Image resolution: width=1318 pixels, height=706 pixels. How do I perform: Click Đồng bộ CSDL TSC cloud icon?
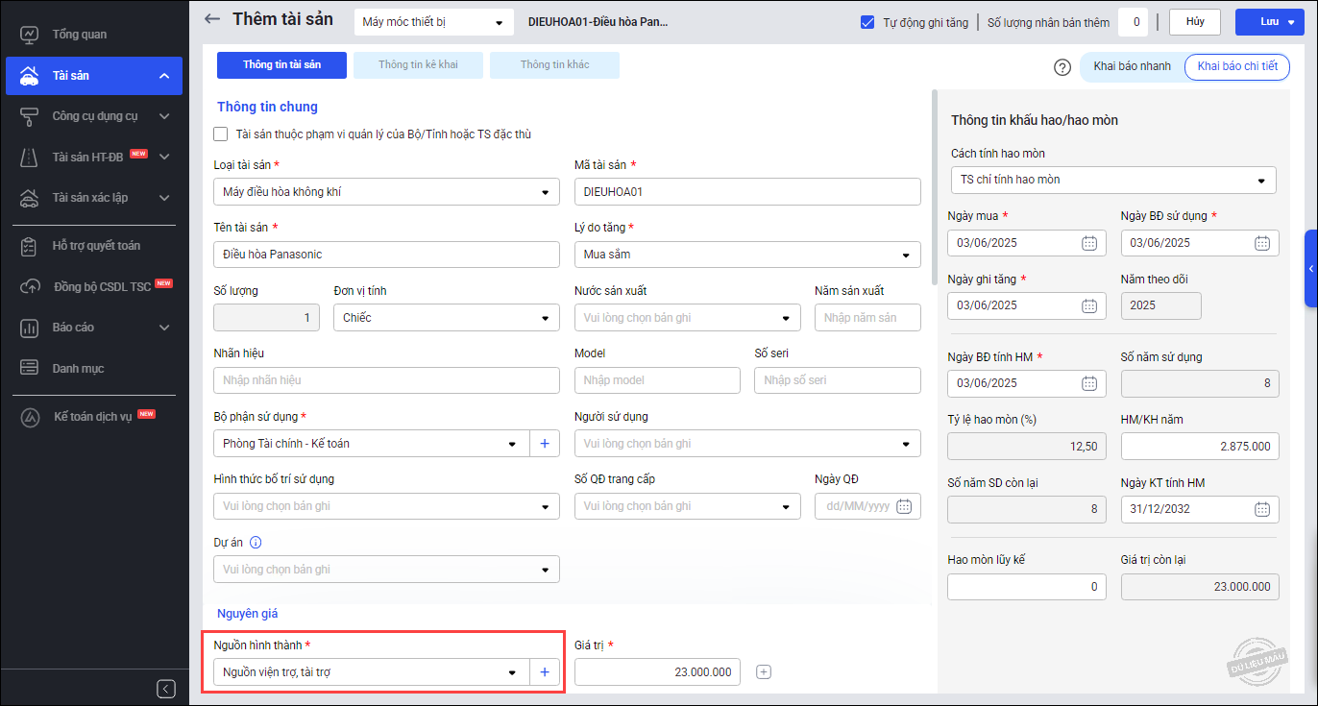[x=29, y=286]
